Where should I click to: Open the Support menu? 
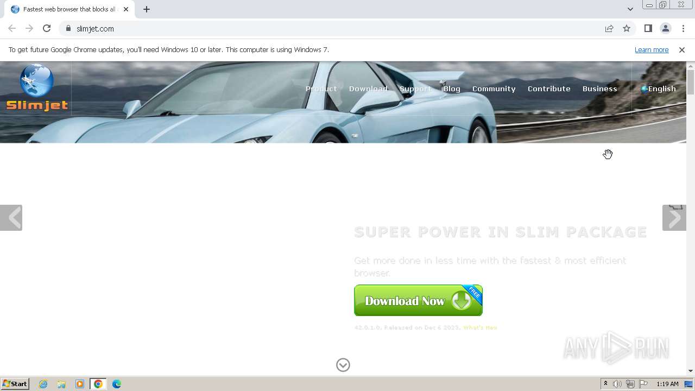[415, 89]
